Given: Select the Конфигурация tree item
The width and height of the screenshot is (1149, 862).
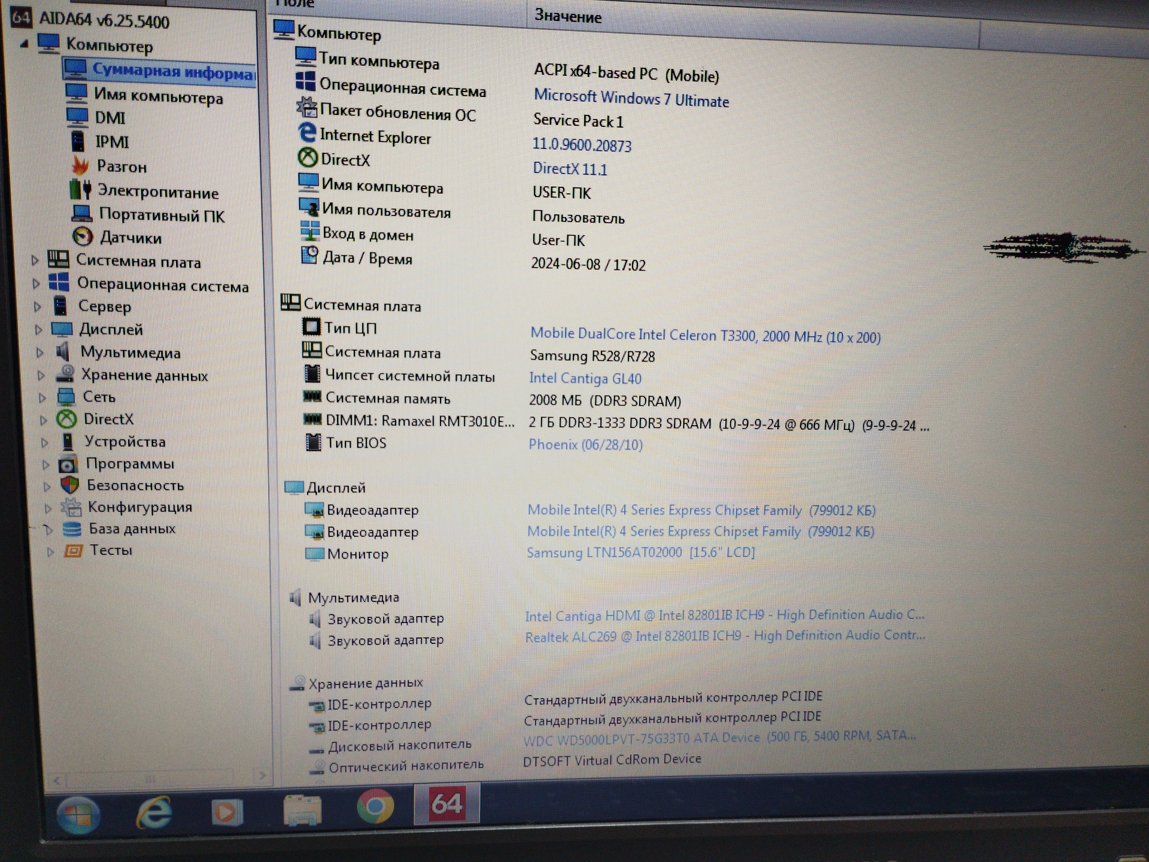Looking at the screenshot, I should 139,507.
